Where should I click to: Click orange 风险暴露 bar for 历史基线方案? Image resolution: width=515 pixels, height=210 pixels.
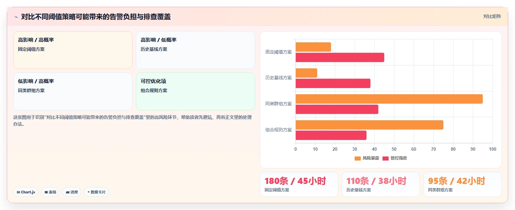point(306,73)
